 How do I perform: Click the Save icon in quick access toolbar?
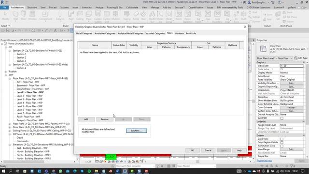click(x=8, y=30)
